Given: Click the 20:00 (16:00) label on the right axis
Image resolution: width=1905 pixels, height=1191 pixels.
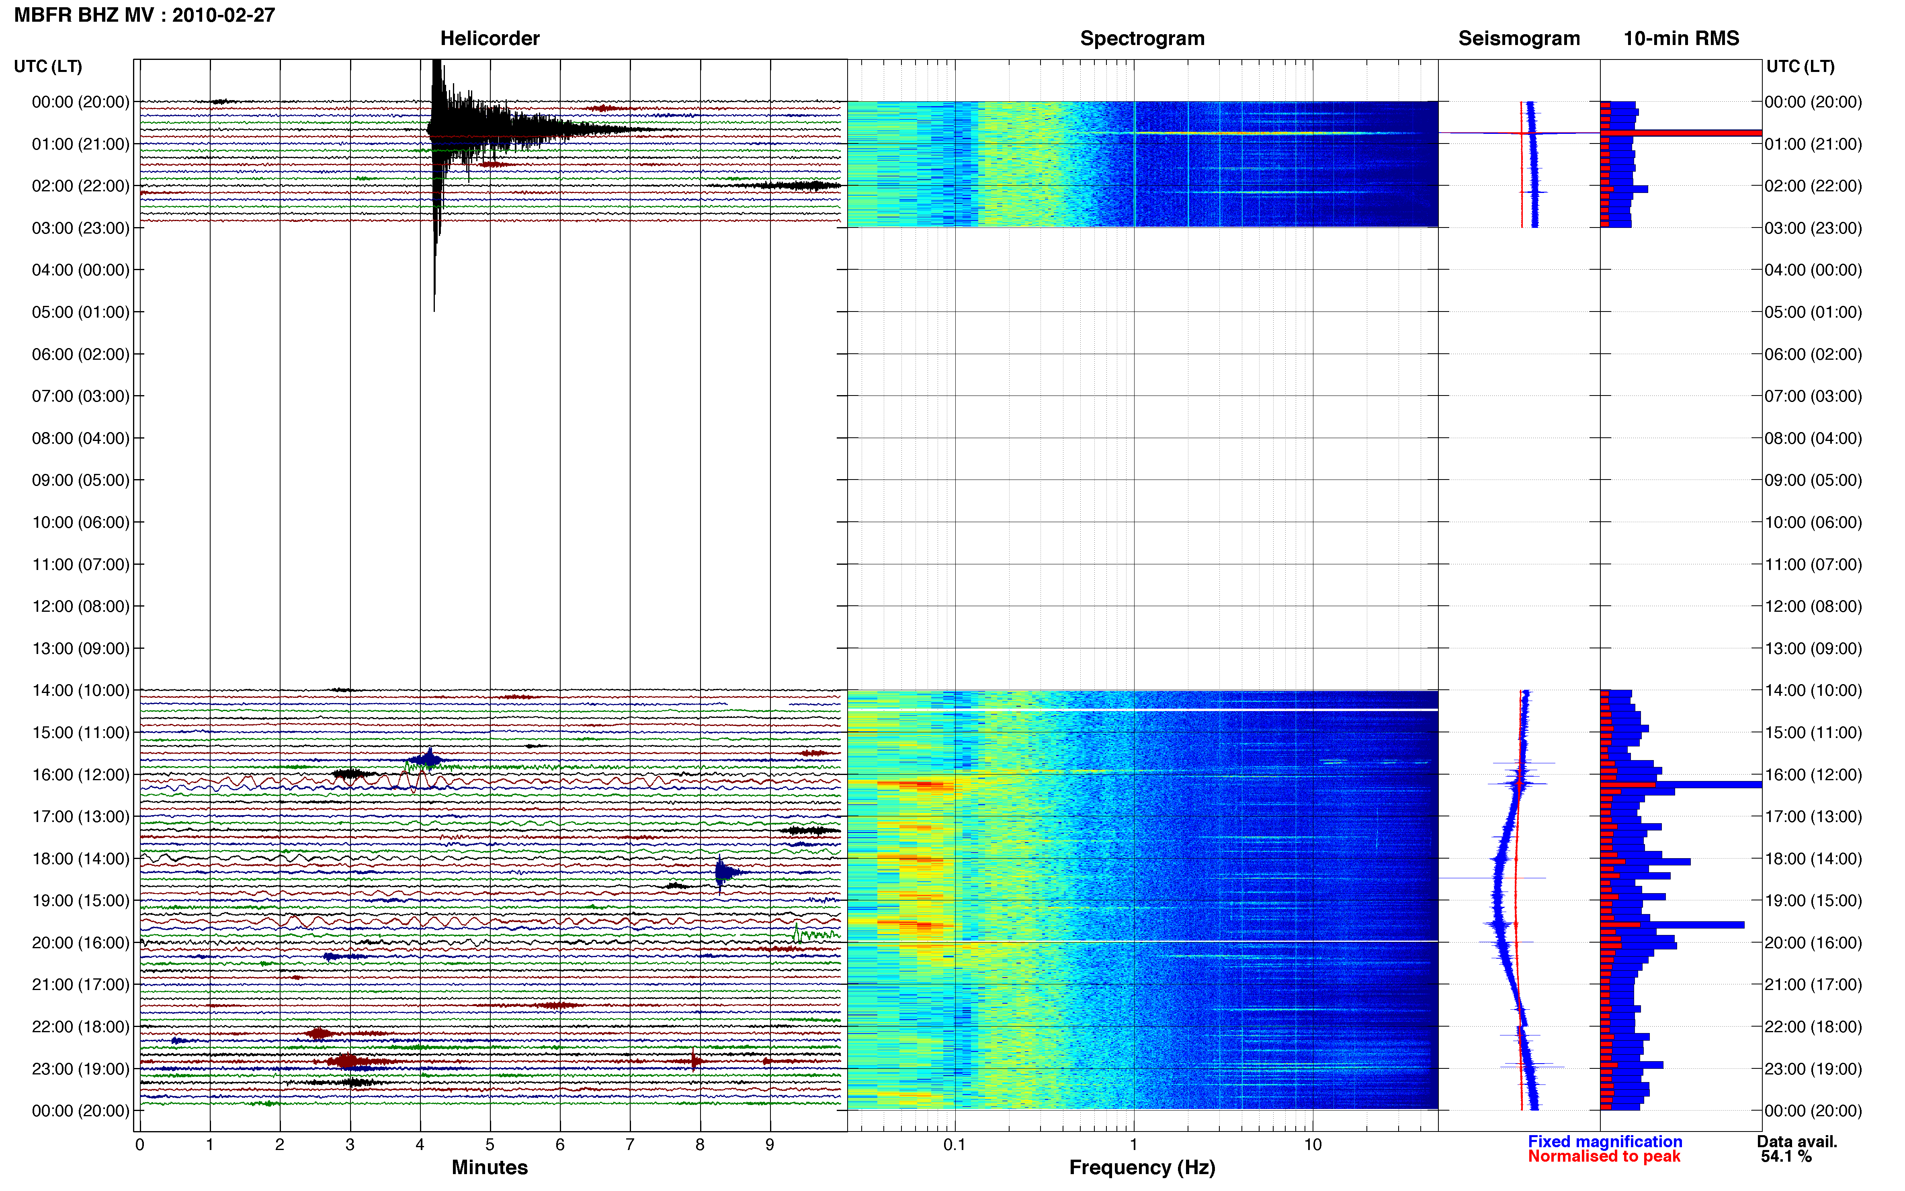Looking at the screenshot, I should coord(1813,943).
